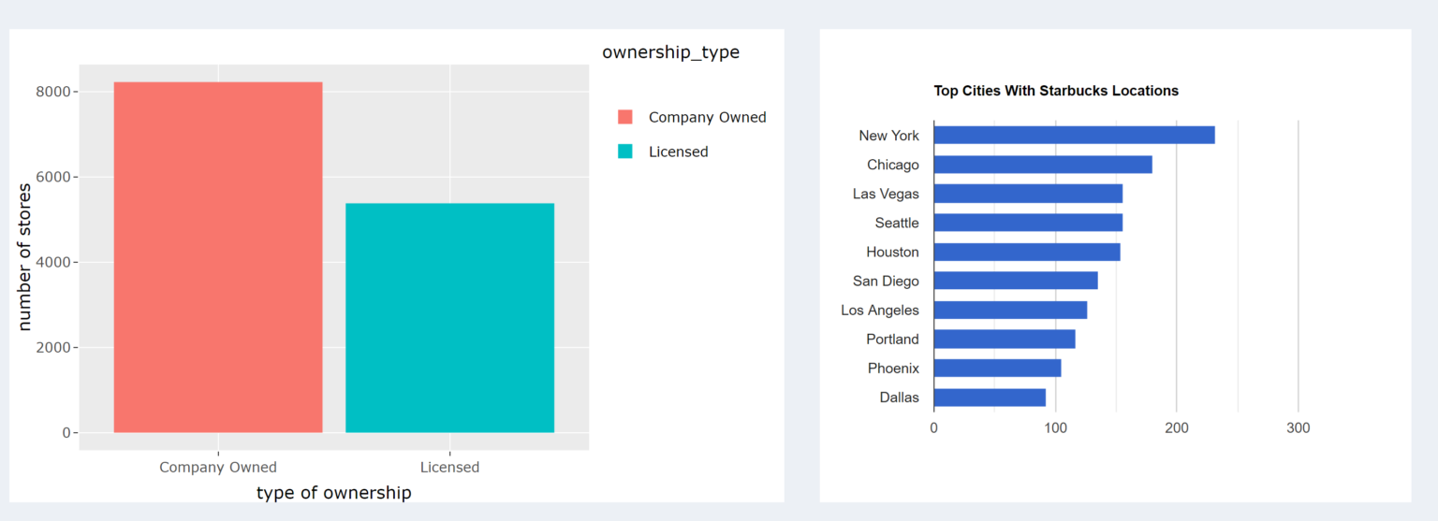Click the salmon Company Owned bar
This screenshot has width=1438, height=521.
tap(218, 257)
